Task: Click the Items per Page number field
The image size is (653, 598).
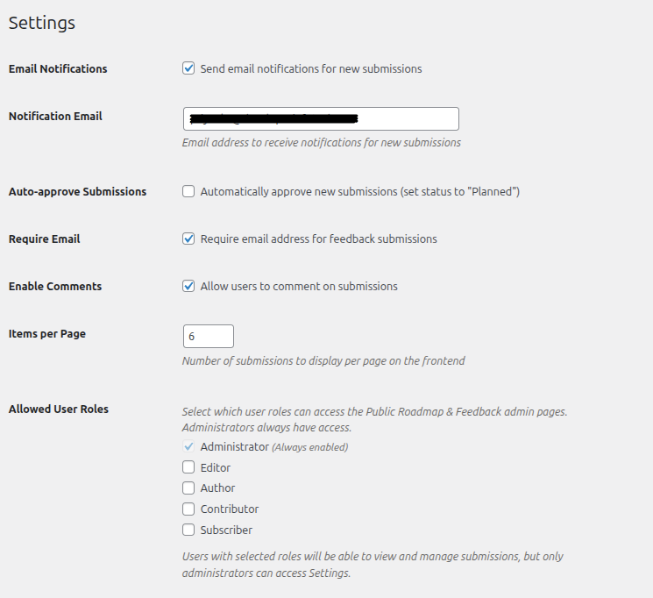Action: click(x=209, y=337)
